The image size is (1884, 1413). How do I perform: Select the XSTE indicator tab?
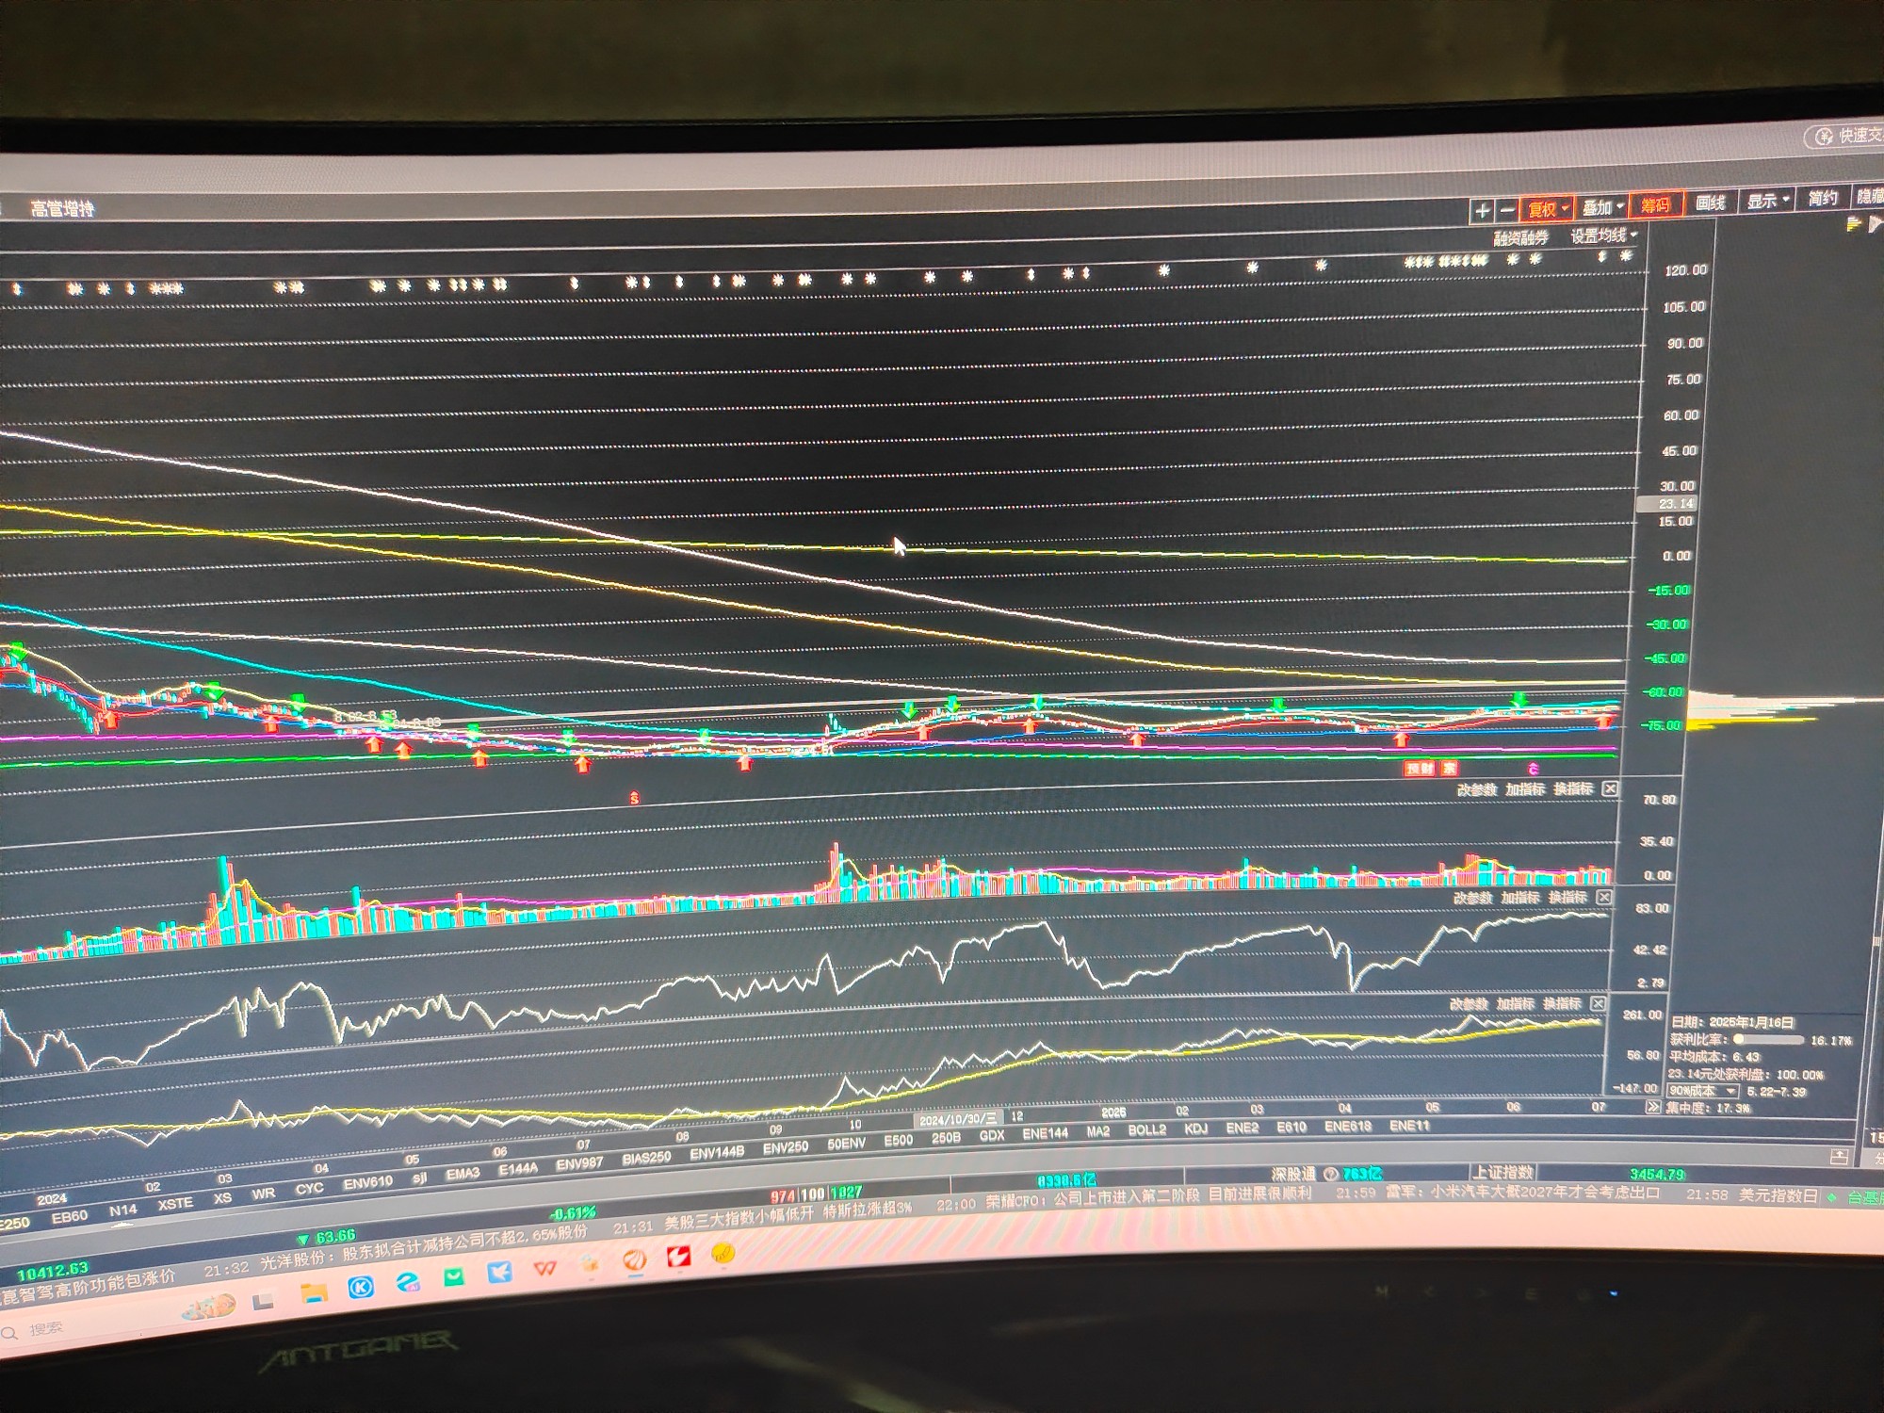175,1203
